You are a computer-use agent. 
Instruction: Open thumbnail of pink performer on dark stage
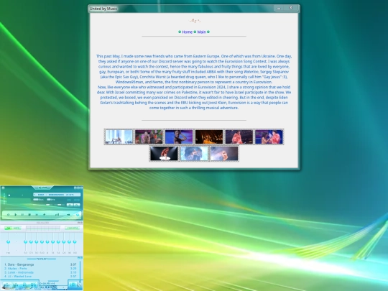[239, 137]
